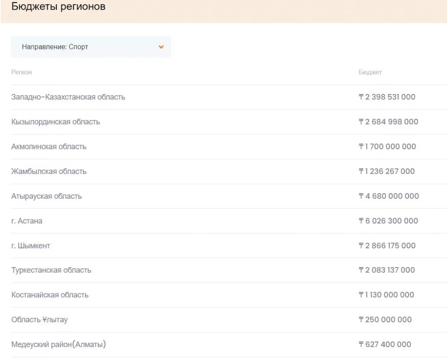This screenshot has height=362, width=447.
Task: Select the 'Западно-Казахстанская область' row
Action: [68, 97]
